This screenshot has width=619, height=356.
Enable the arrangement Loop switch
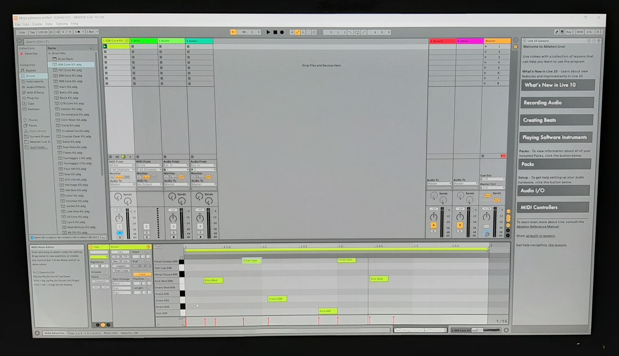coord(357,32)
